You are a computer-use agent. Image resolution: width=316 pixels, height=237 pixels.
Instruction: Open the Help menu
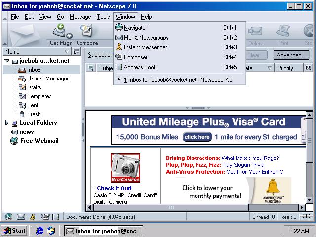tap(146, 17)
